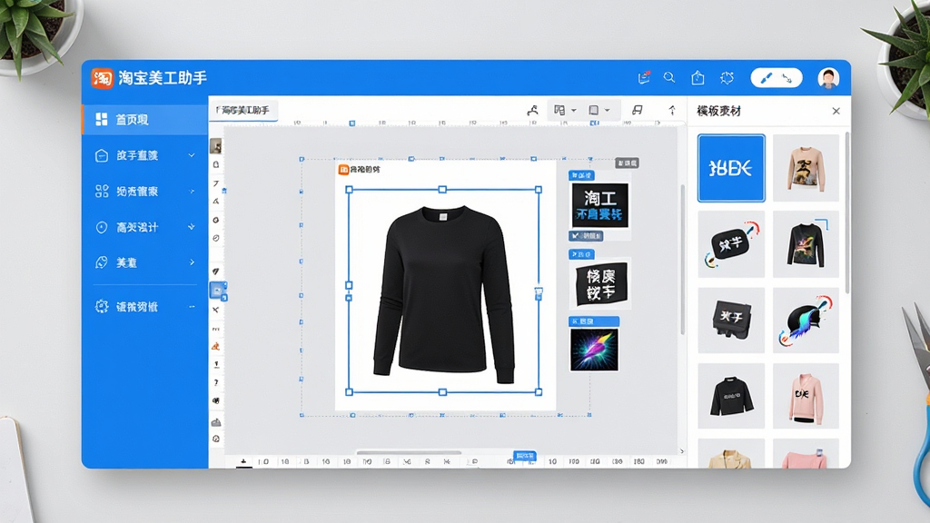Click the blue label above the colorful burst
The height and width of the screenshot is (523, 930).
[594, 321]
